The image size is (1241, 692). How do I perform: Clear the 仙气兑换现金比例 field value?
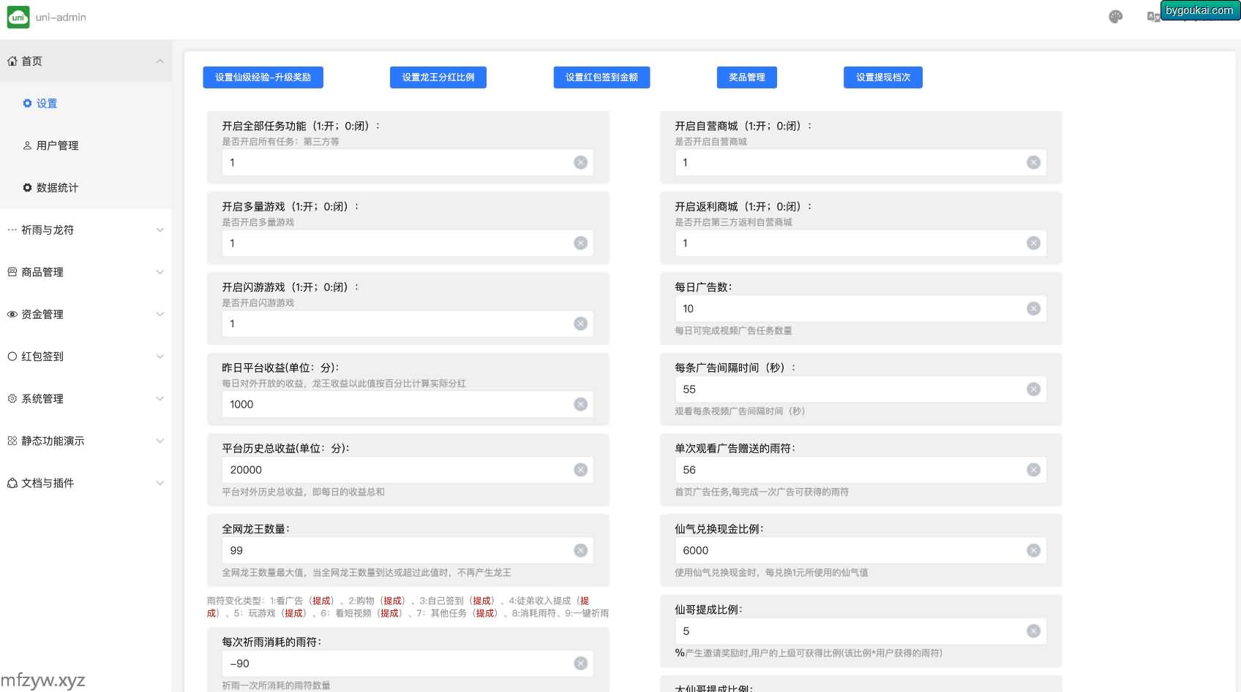1033,550
